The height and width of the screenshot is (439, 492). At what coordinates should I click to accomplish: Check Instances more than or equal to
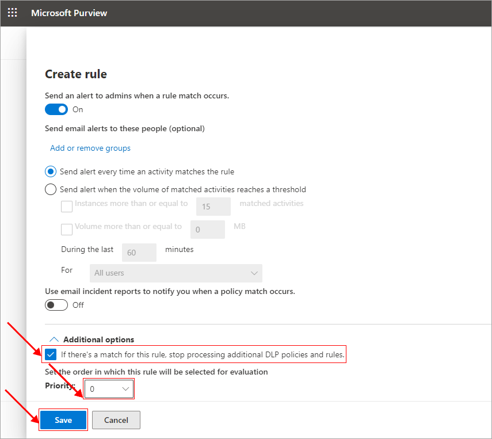(67, 207)
